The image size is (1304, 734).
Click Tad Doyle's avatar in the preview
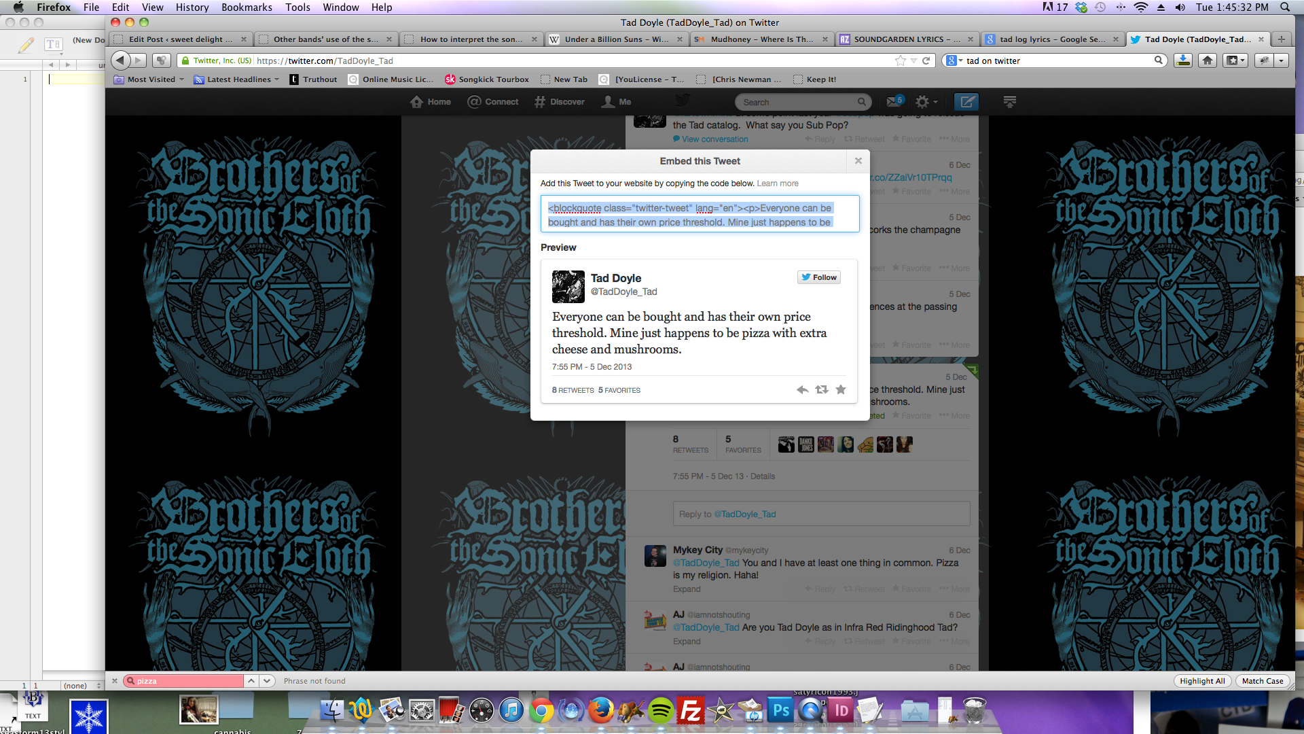point(568,286)
